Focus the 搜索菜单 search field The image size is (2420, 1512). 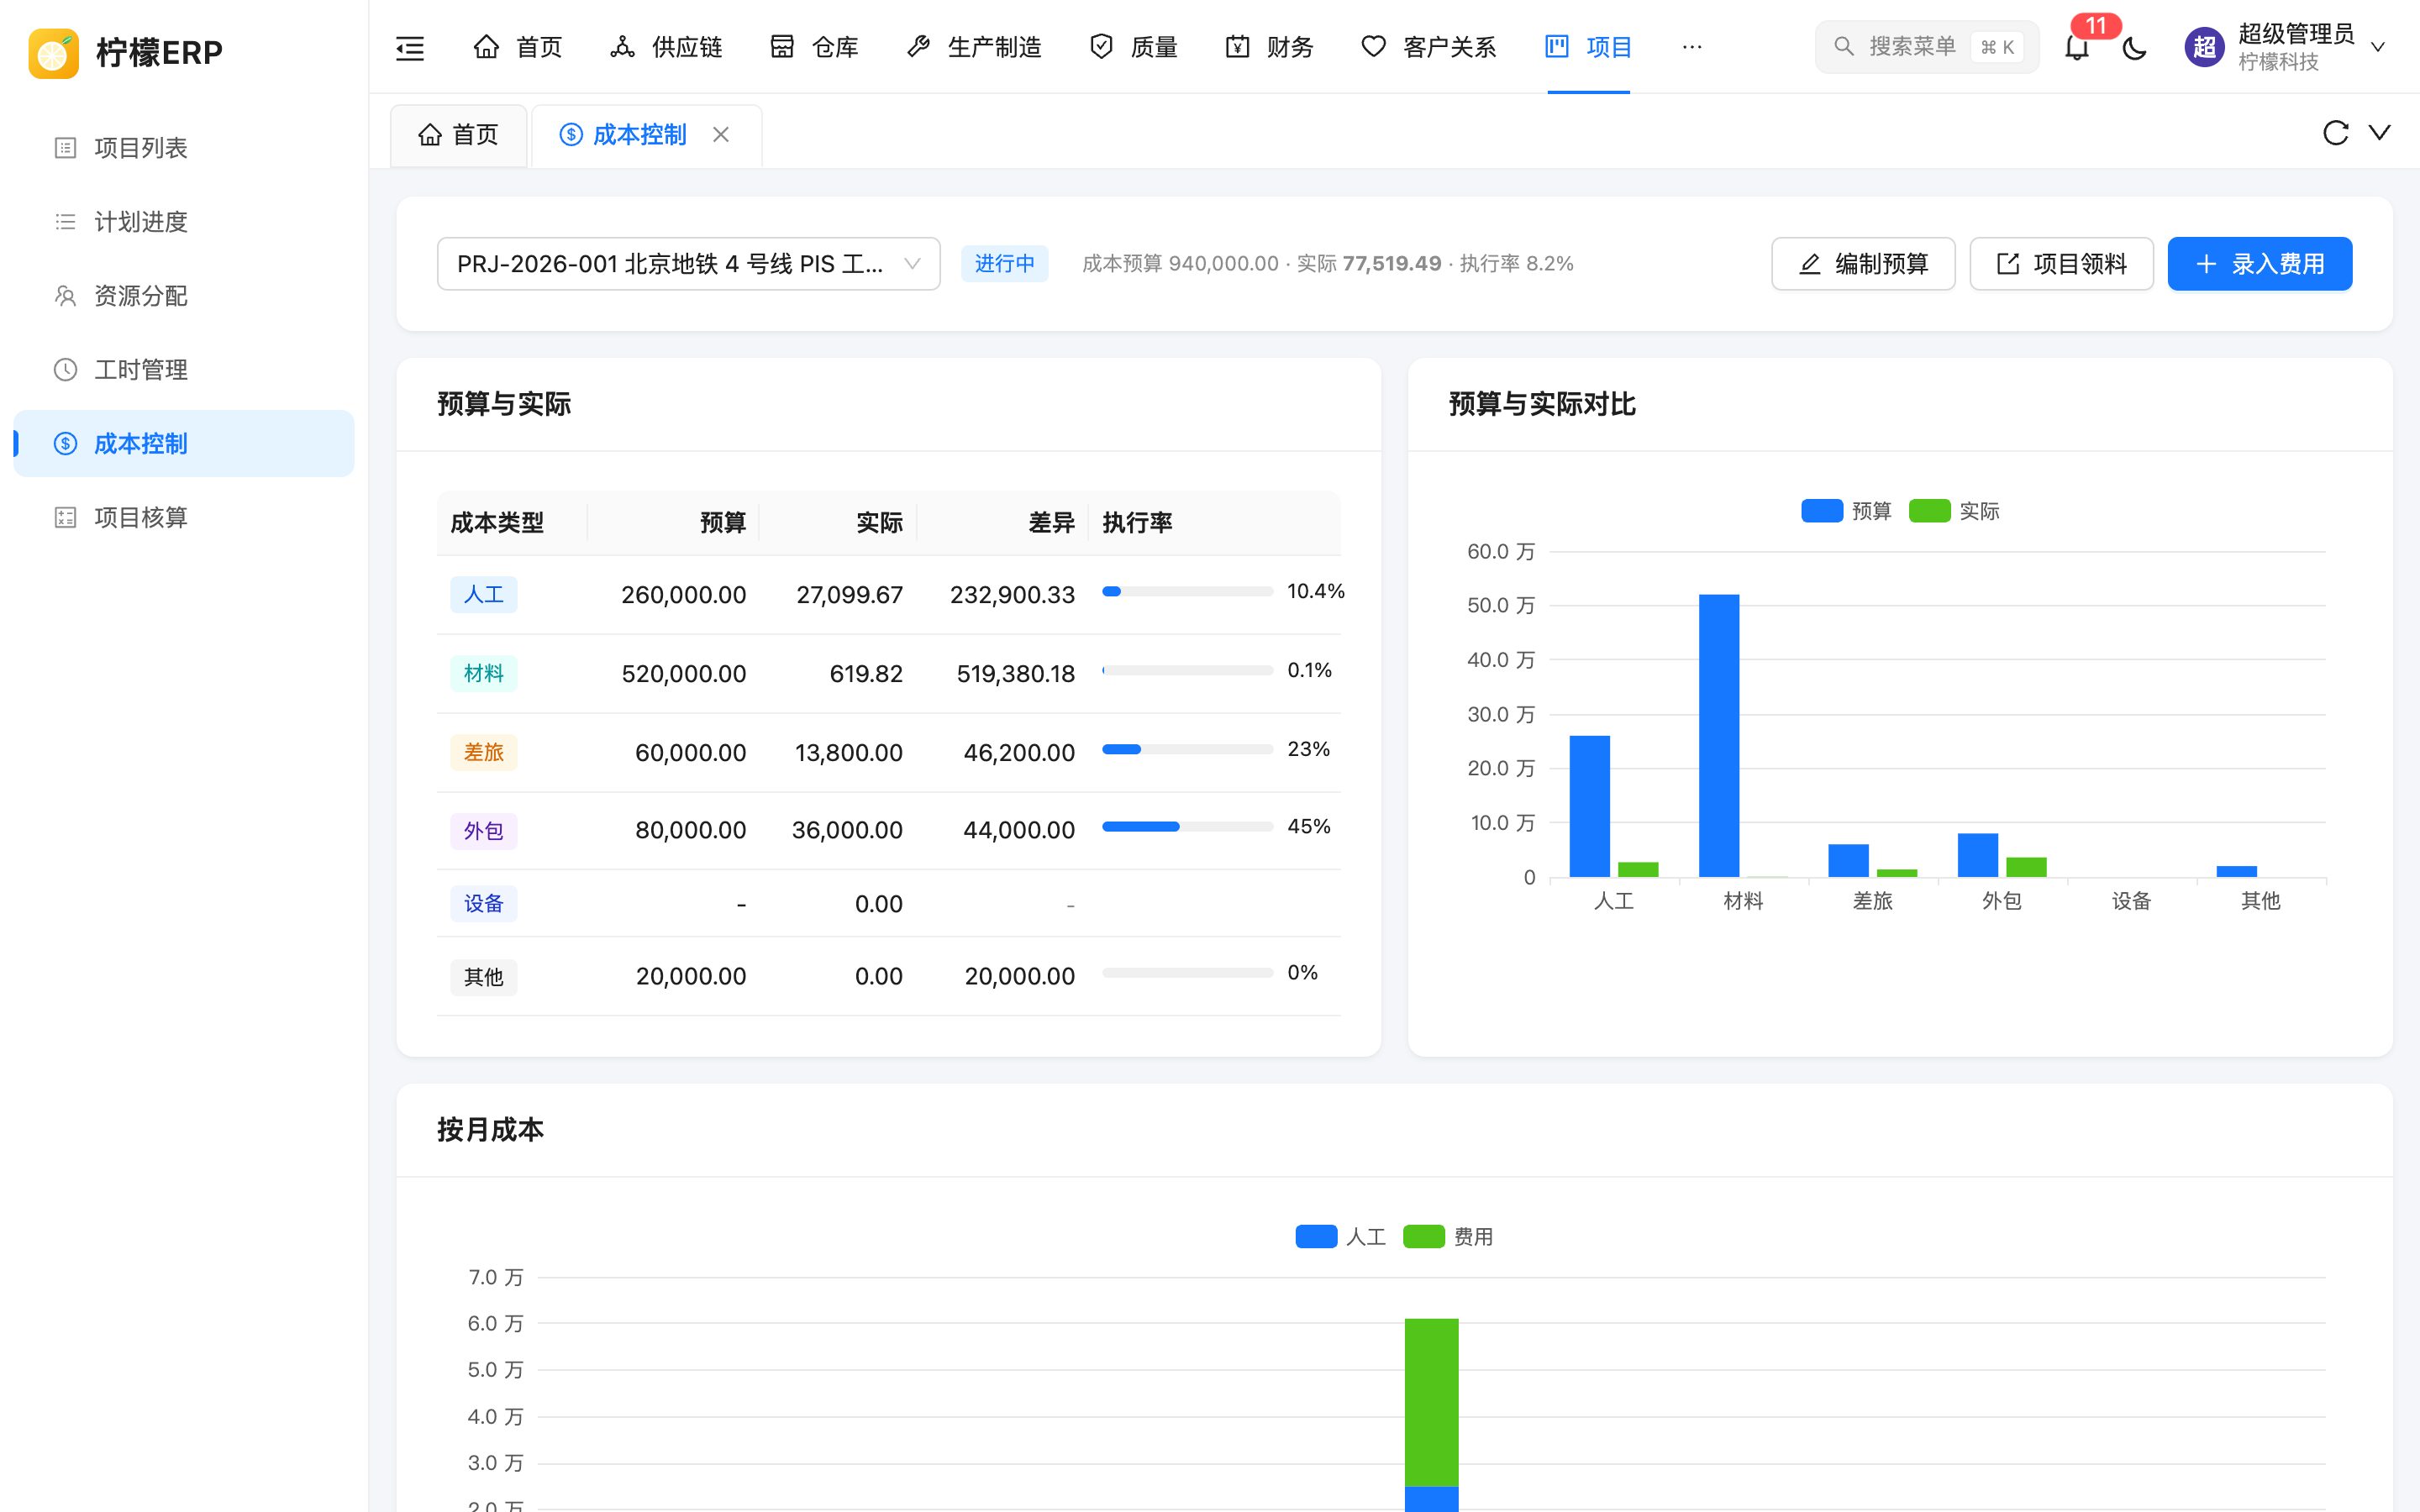(1926, 47)
